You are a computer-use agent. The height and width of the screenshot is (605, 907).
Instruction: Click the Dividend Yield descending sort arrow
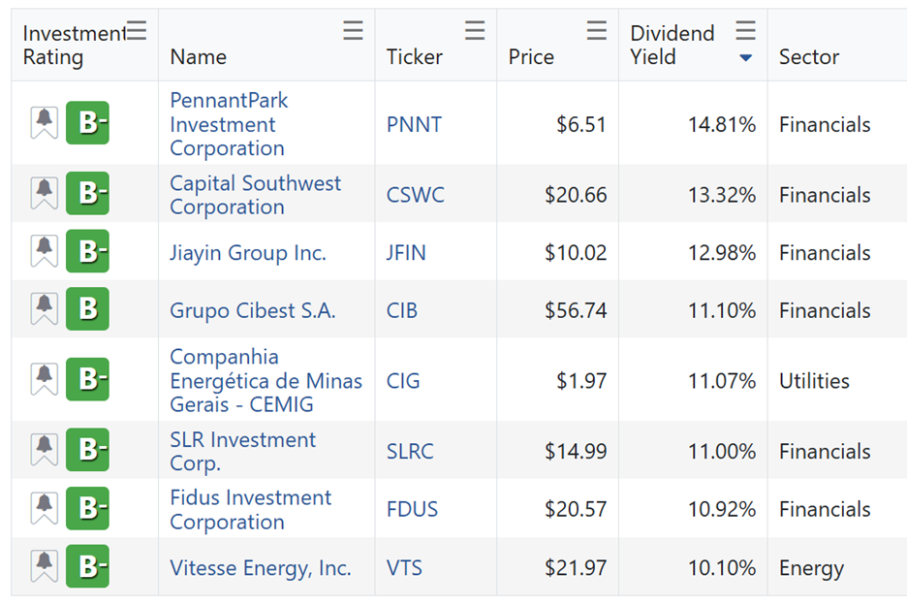(745, 58)
